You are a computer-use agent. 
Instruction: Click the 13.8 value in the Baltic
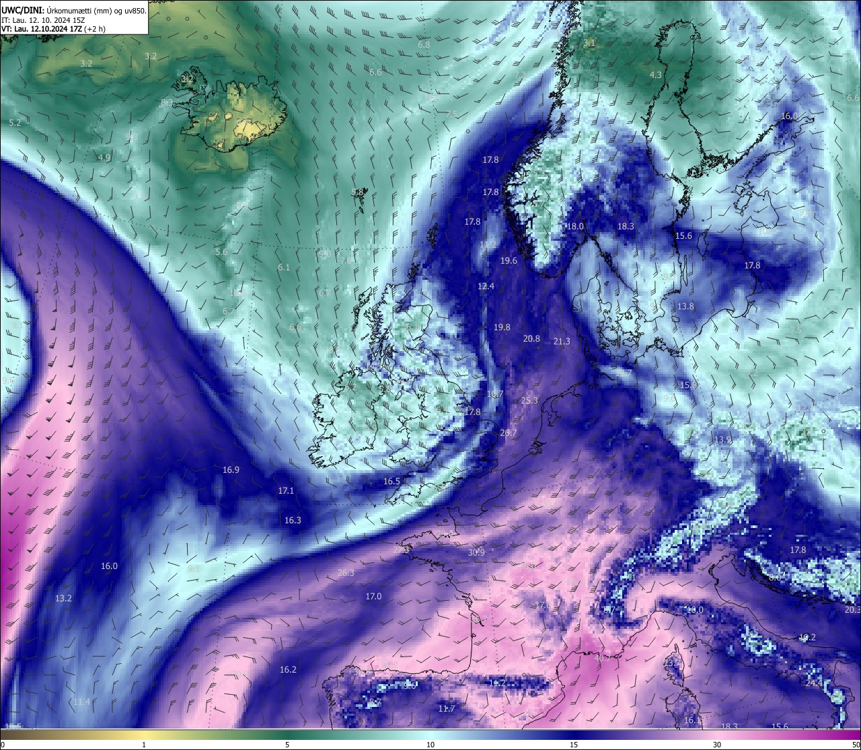pyautogui.click(x=685, y=306)
